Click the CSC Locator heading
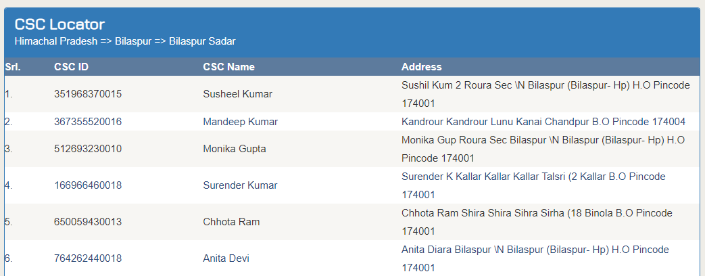This screenshot has width=705, height=276. coord(59,24)
